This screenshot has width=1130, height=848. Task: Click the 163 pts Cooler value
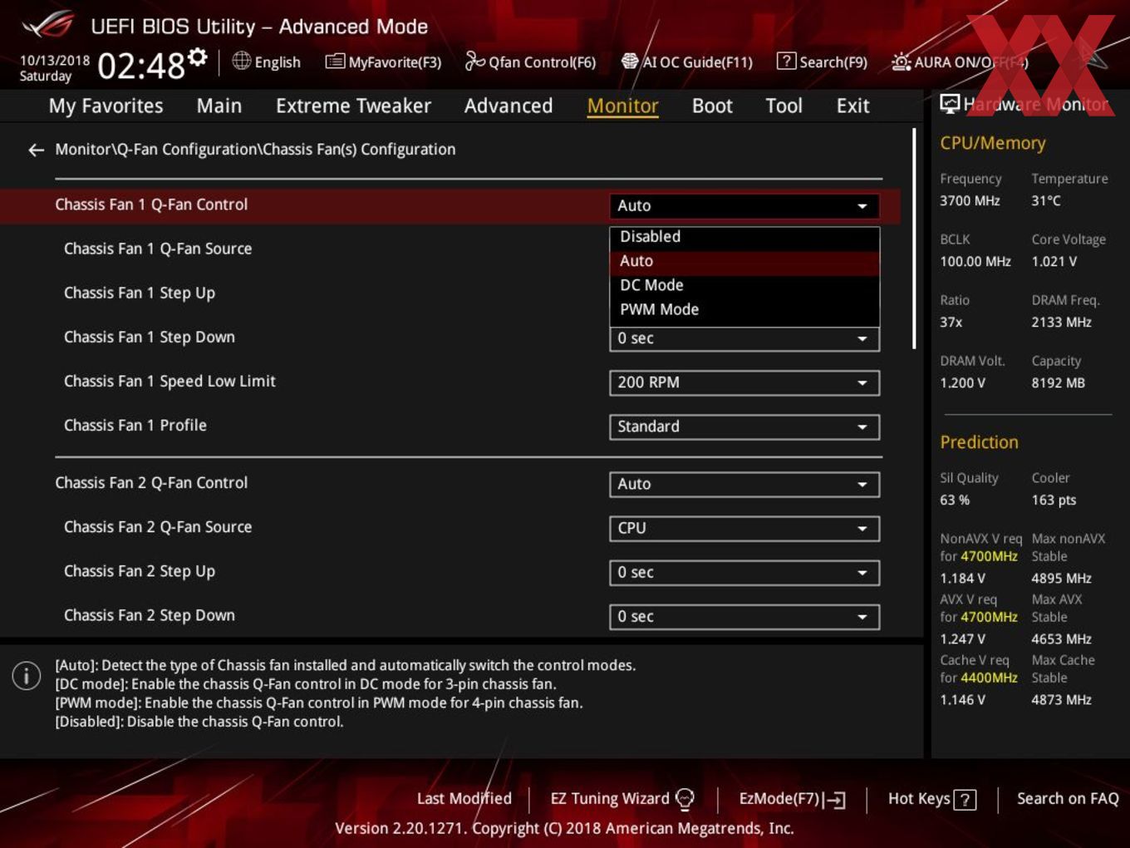pos(1054,500)
